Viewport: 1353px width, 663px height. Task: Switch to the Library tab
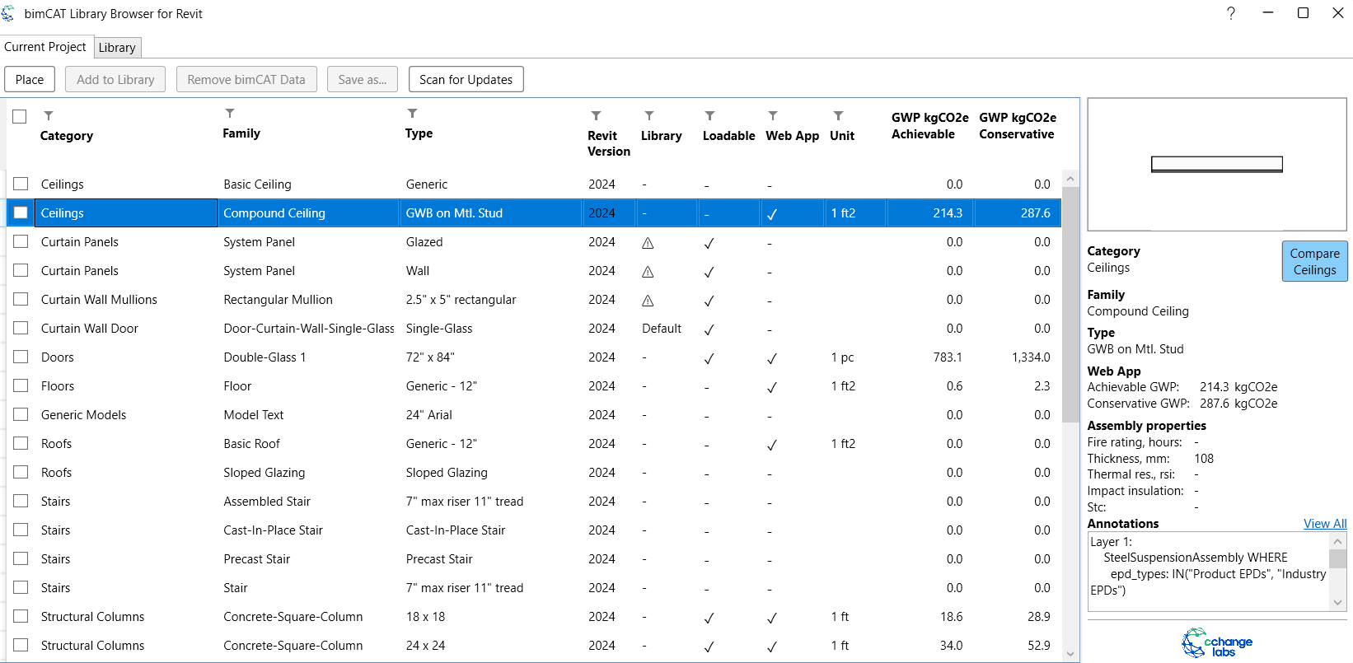[x=117, y=48]
